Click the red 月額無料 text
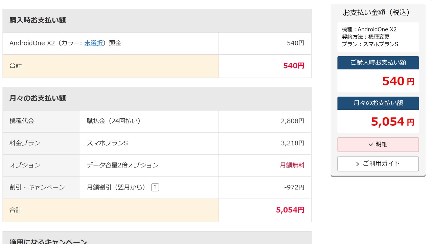The height and width of the screenshot is (244, 433). (292, 165)
